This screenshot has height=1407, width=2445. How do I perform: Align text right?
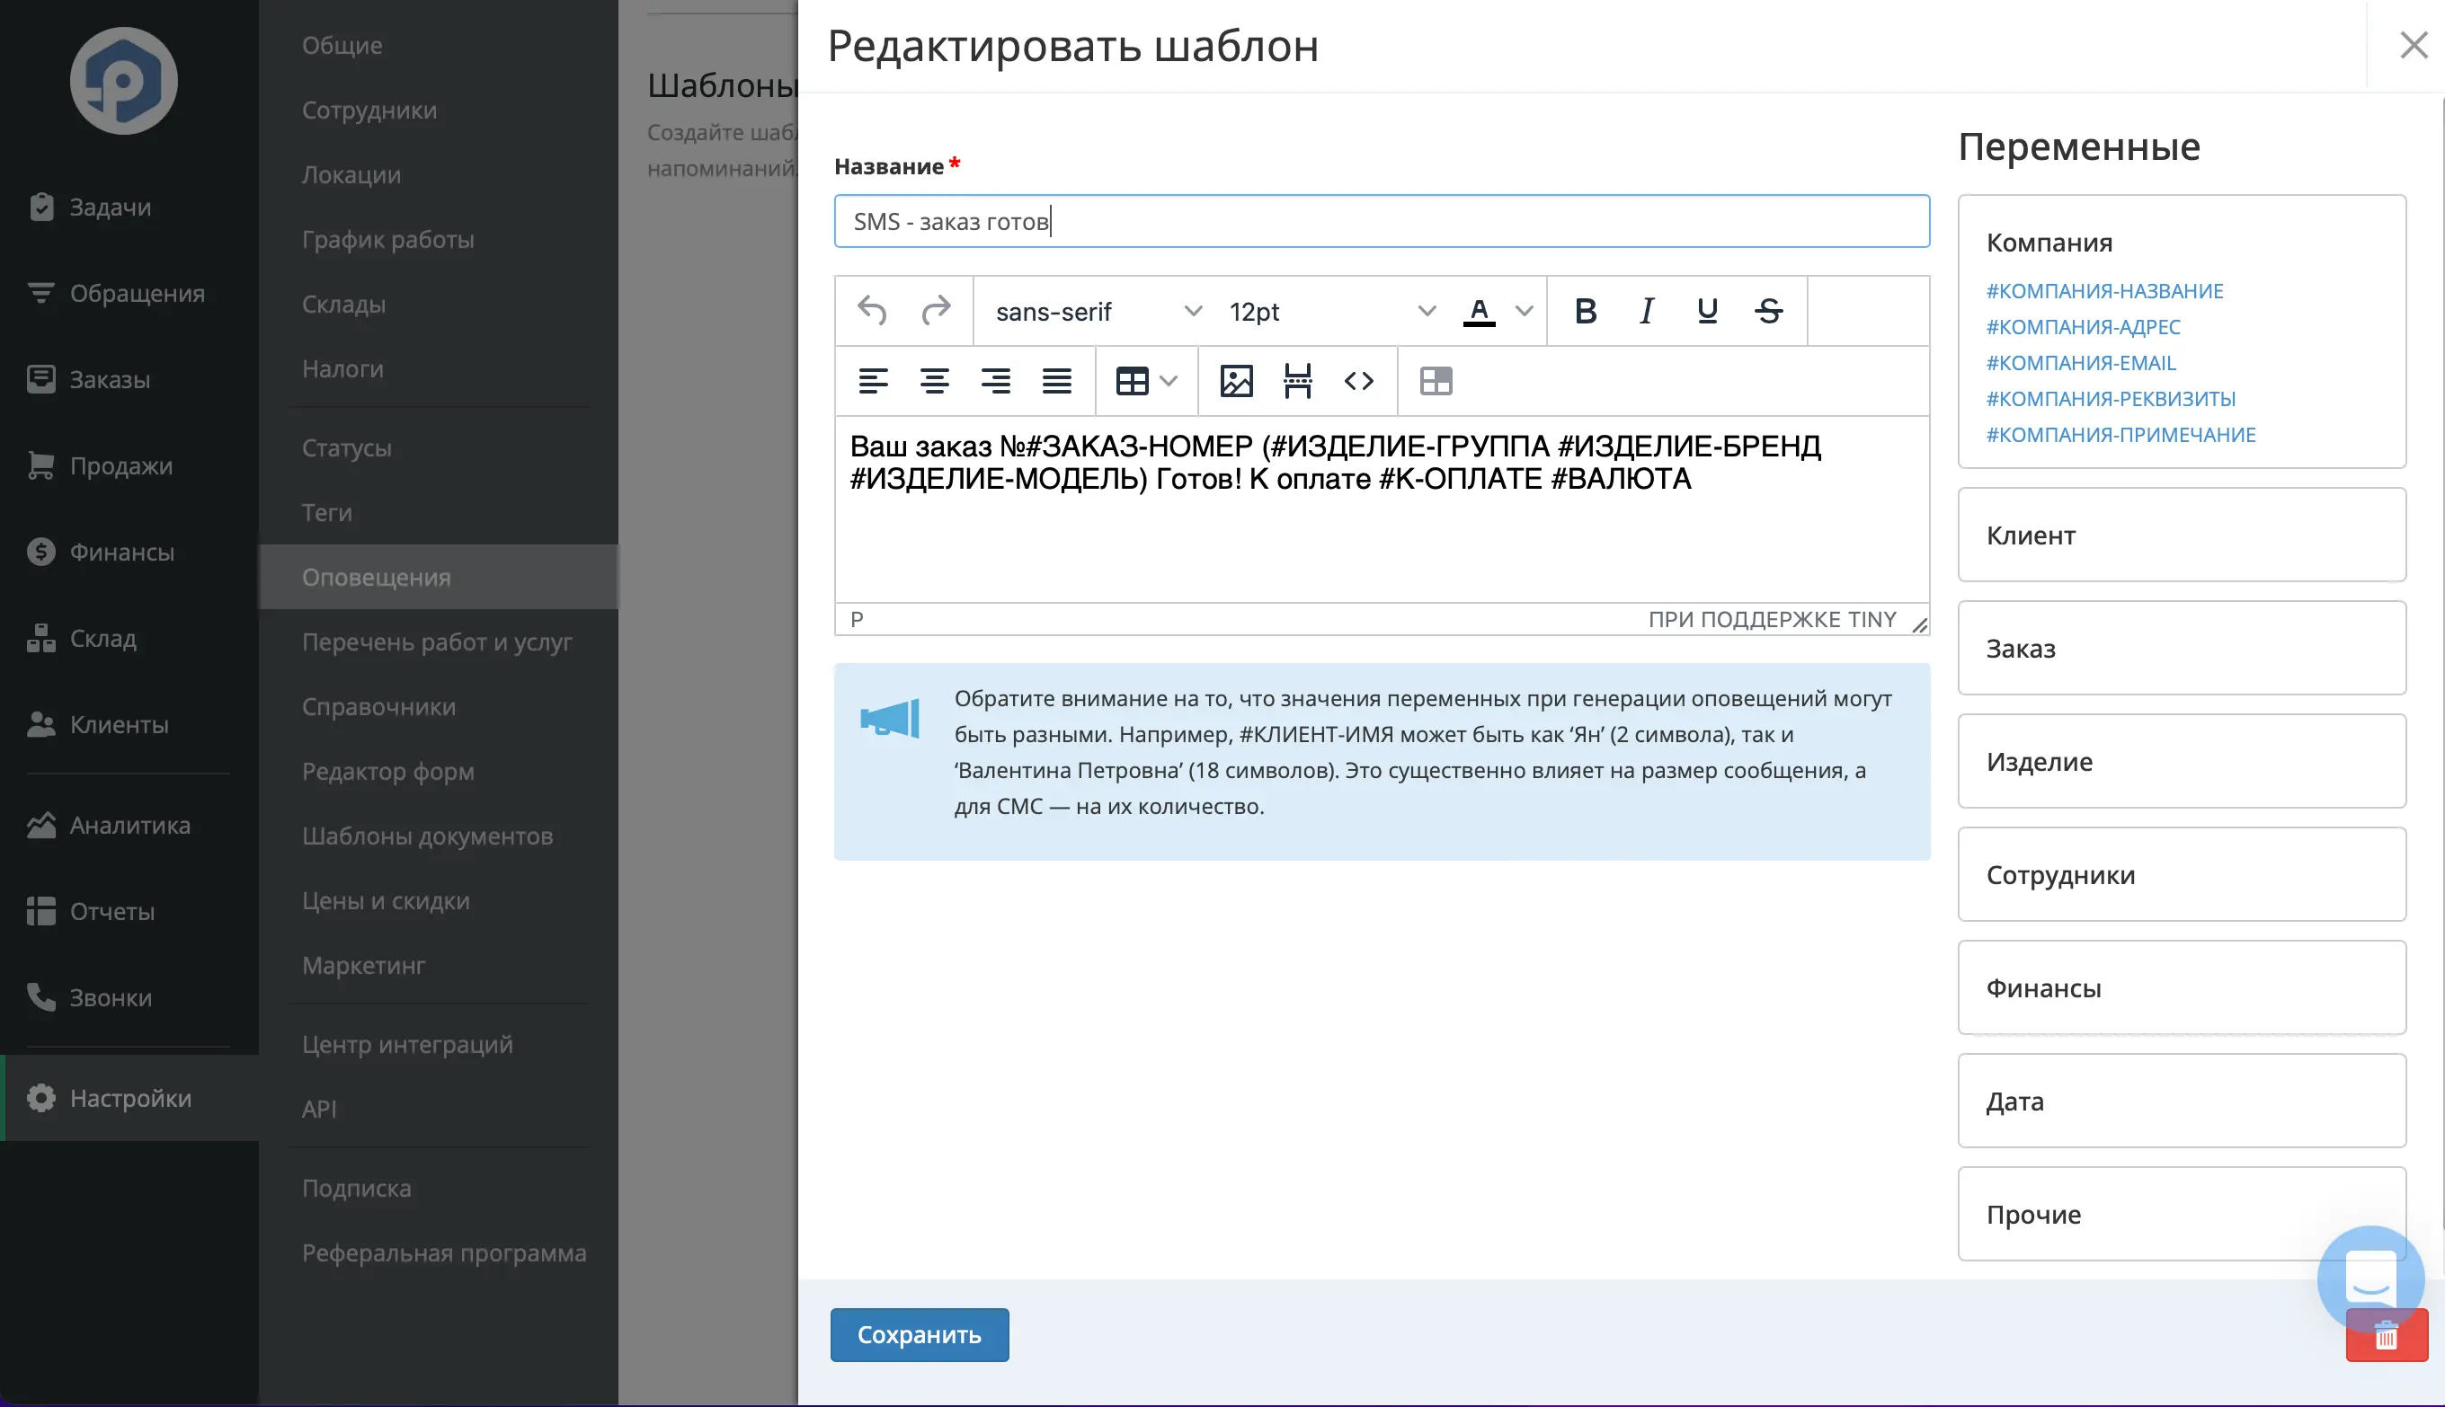996,381
